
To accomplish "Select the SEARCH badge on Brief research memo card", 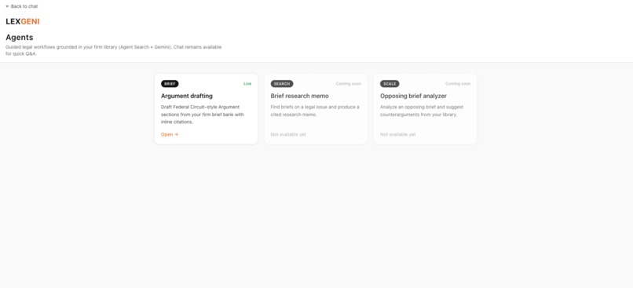I will pos(282,84).
